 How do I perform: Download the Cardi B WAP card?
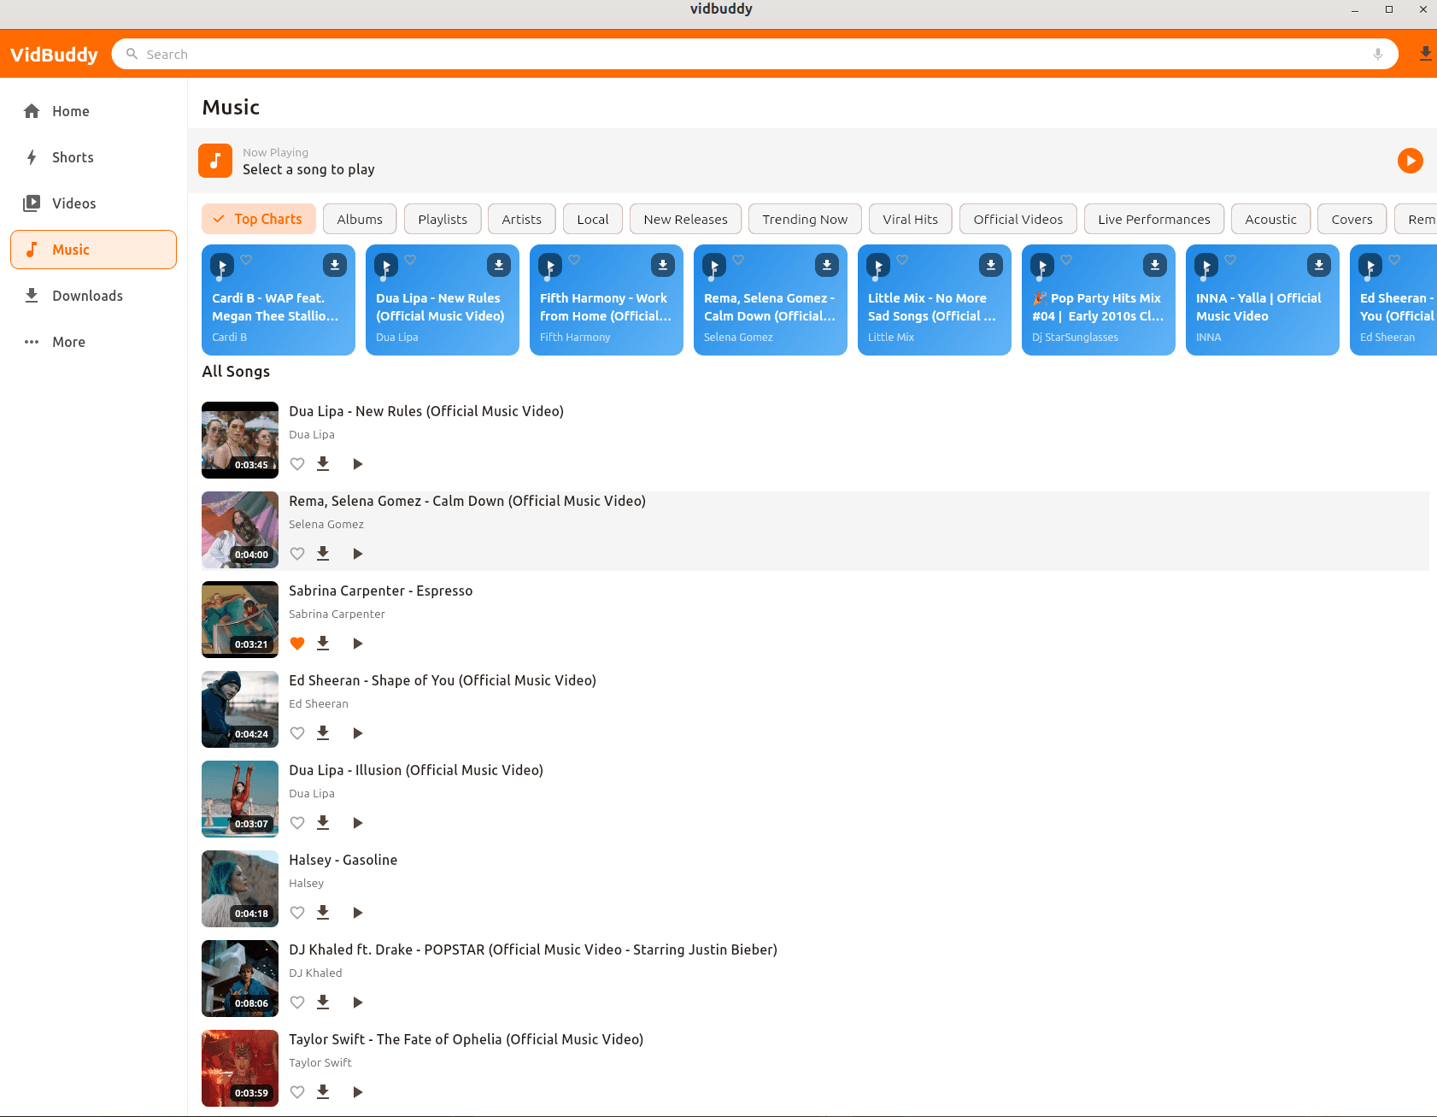335,265
